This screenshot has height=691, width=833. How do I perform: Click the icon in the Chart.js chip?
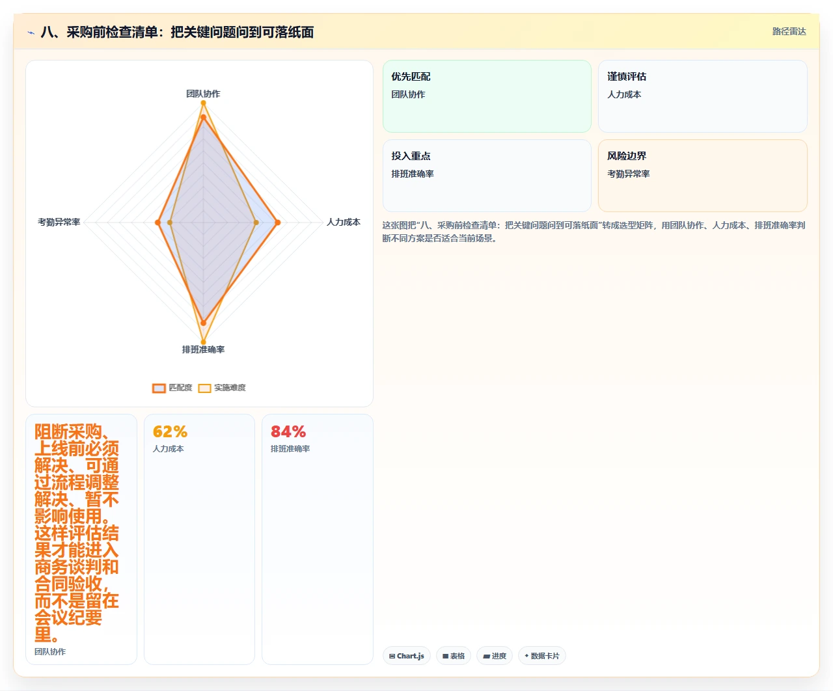pyautogui.click(x=392, y=656)
